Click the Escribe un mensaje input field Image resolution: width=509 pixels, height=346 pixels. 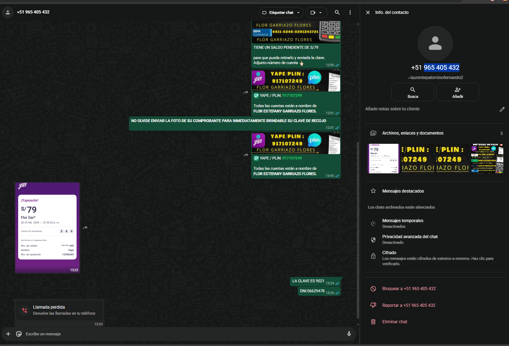178,334
